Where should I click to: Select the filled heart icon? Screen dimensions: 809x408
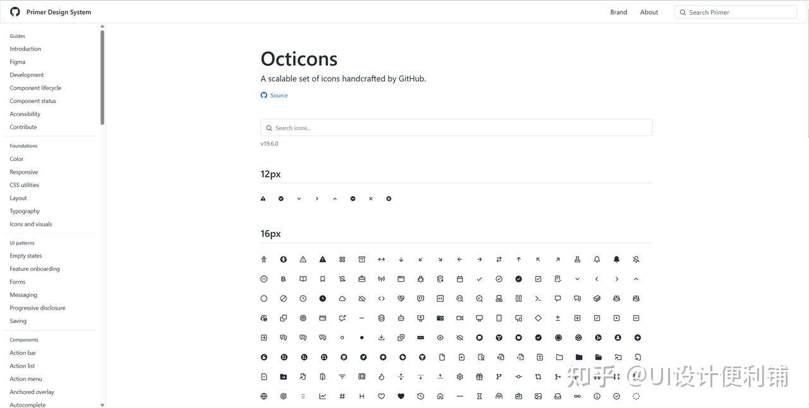click(x=401, y=397)
